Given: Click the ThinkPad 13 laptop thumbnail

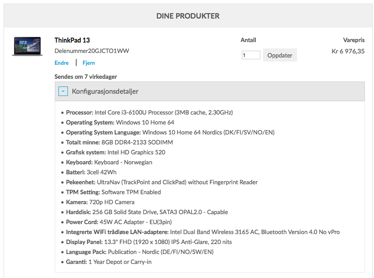Looking at the screenshot, I should (28, 46).
